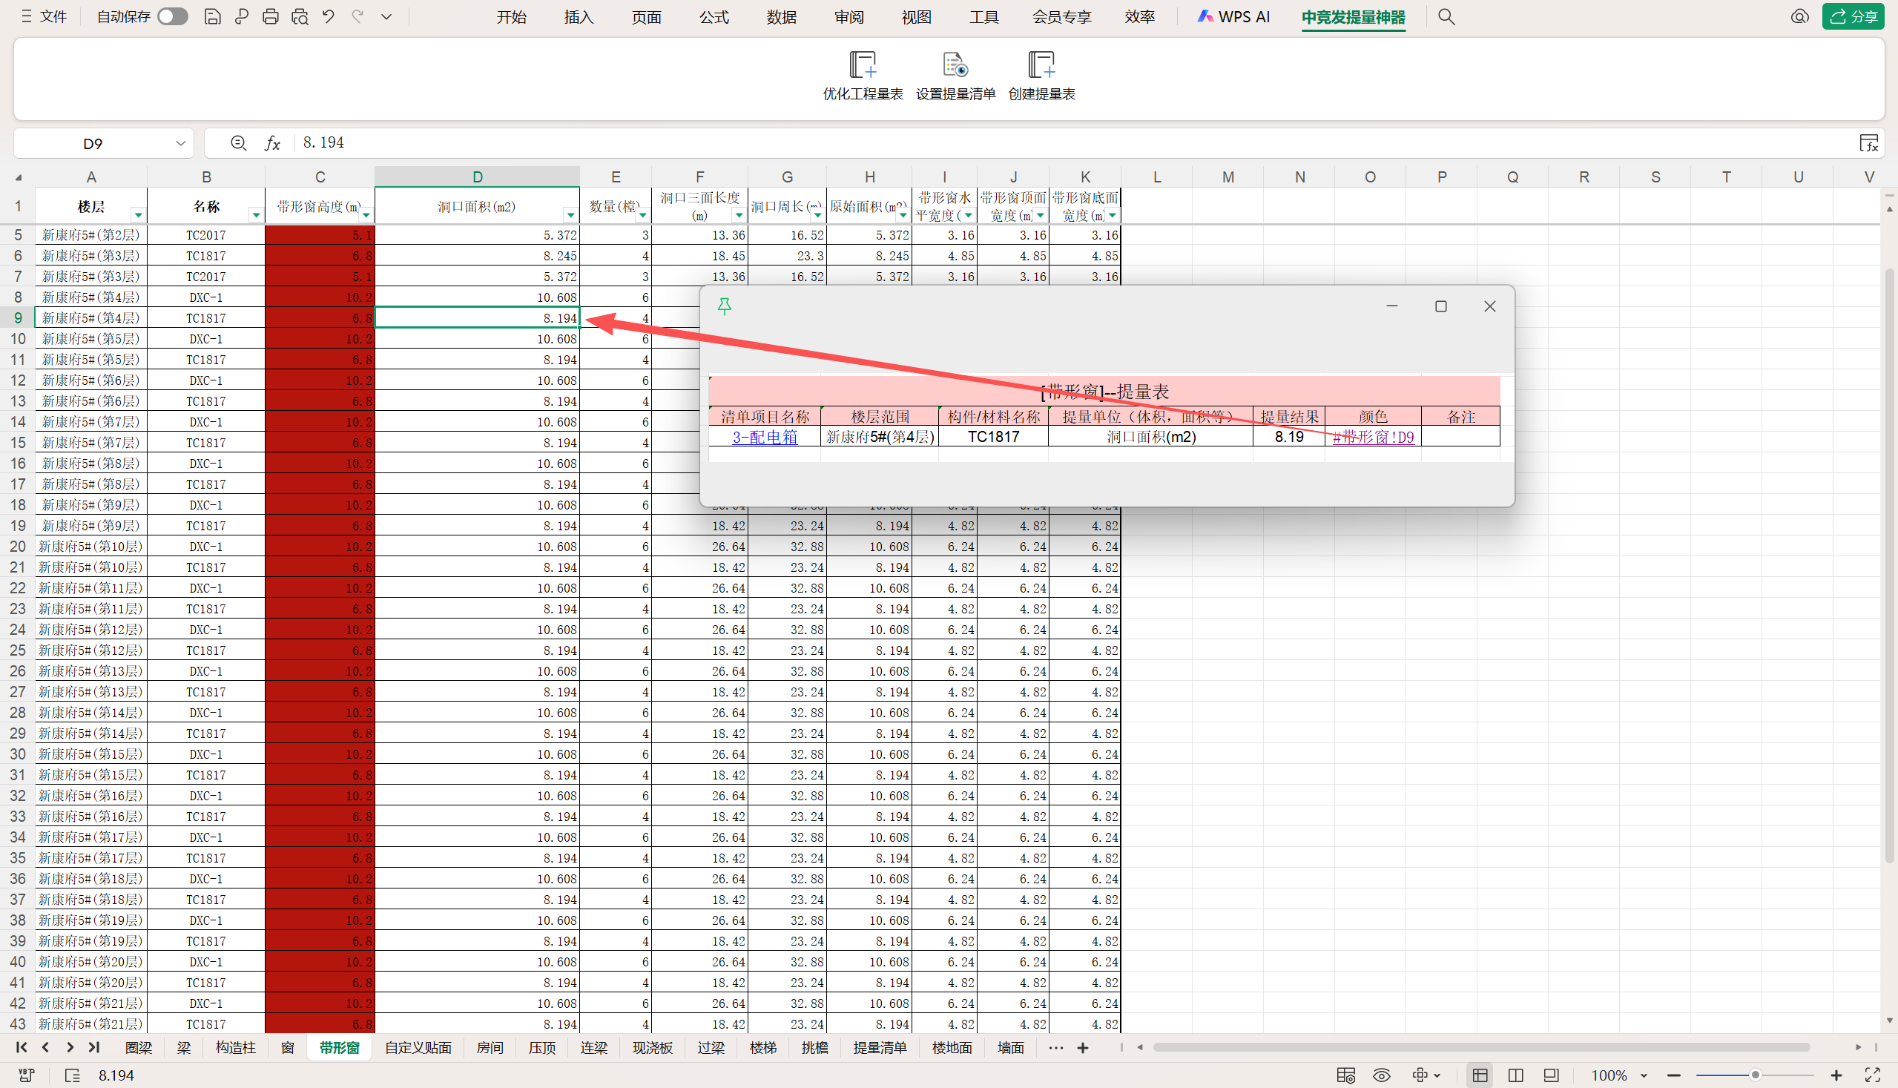Click the pin icon in the popup window
1898x1088 pixels.
(724, 306)
